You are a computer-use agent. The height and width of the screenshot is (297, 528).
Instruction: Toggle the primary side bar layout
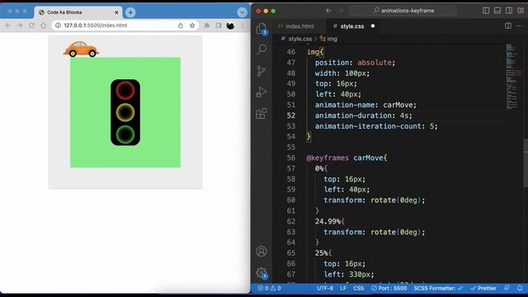(x=486, y=11)
